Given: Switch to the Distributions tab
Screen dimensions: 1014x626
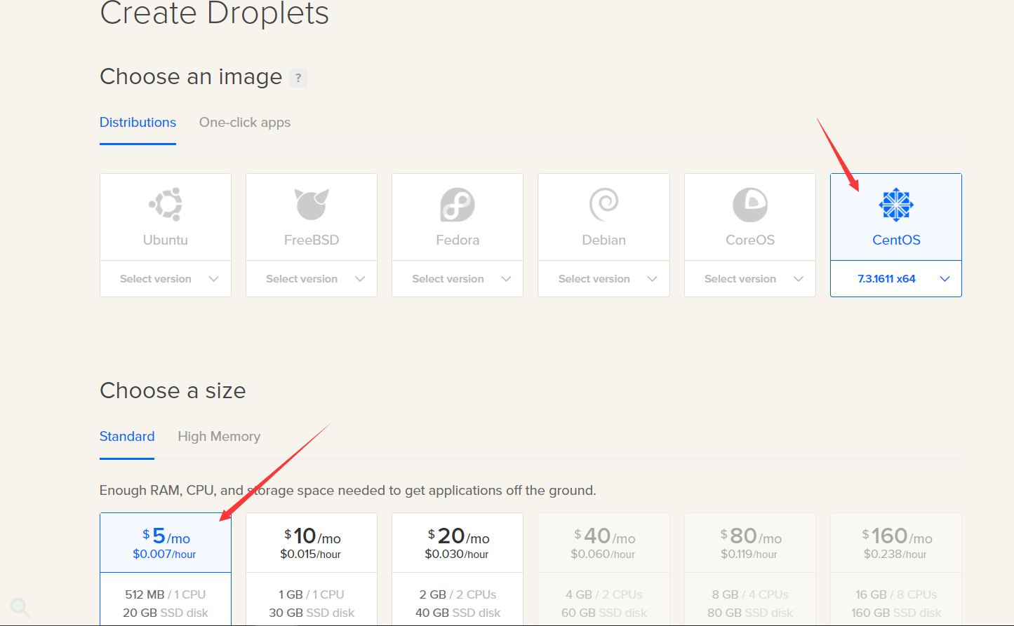Looking at the screenshot, I should click(x=138, y=123).
